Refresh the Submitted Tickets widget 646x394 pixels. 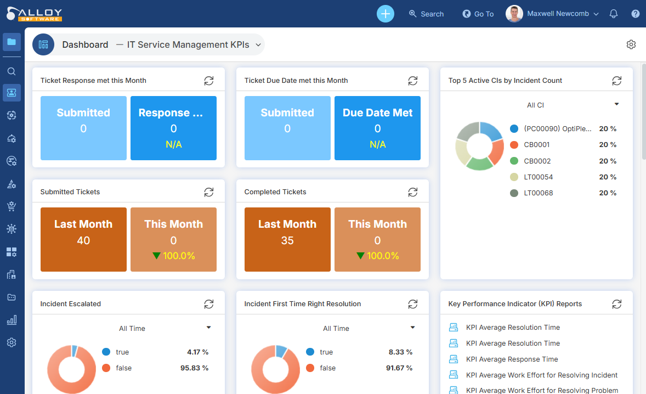(208, 192)
